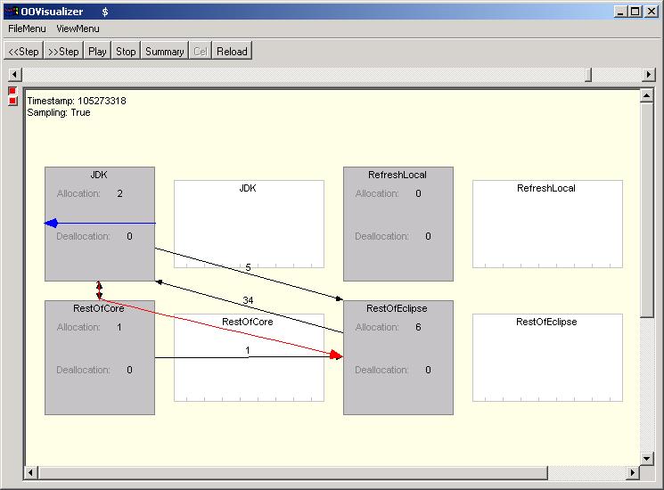
Task: Click the horizontal scrollbar right arrow
Action: click(632, 472)
